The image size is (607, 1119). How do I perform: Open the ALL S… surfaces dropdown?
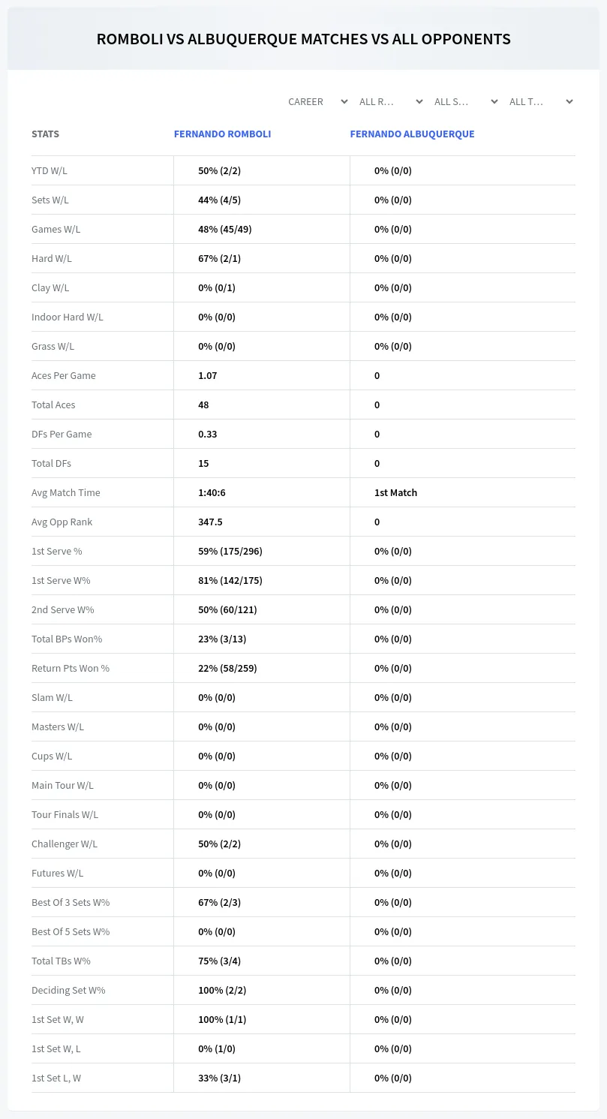[x=465, y=101]
